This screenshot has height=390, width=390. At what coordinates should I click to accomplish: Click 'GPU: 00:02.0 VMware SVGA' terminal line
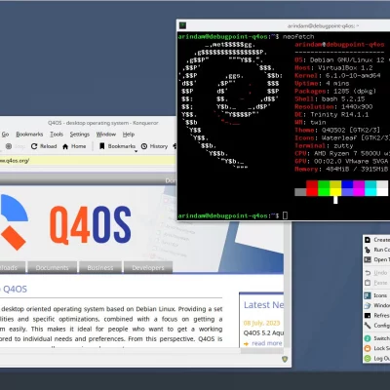(x=342, y=162)
